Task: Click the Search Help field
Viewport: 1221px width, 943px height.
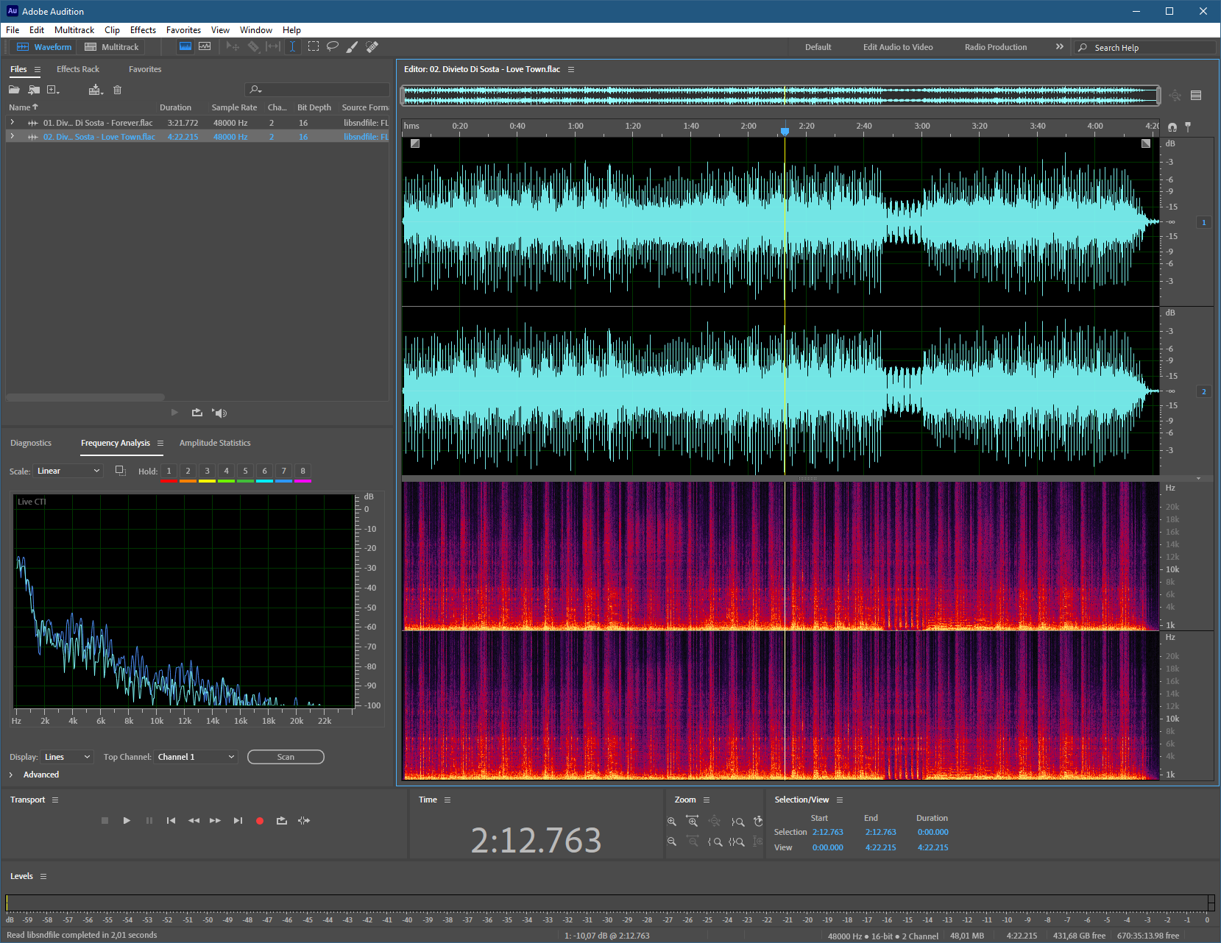Action: pos(1144,47)
